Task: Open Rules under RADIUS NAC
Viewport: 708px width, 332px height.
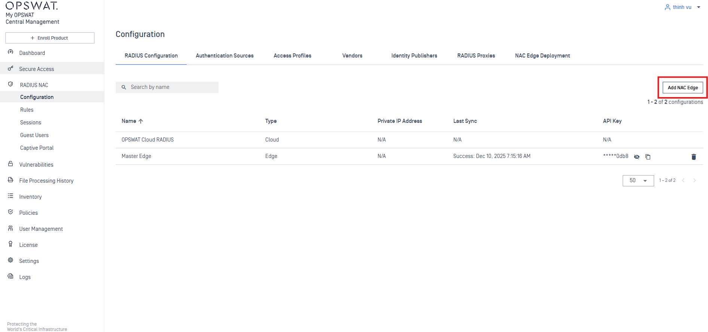Action: (x=27, y=110)
